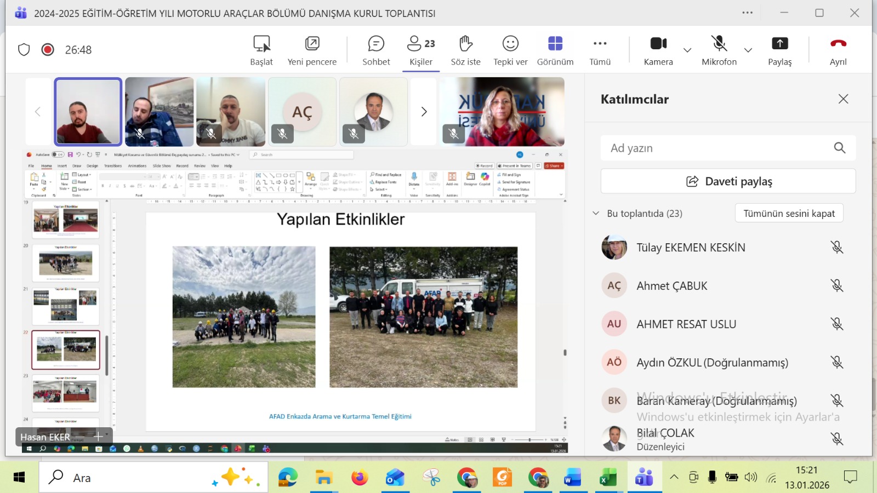Open the Kişiler participants tab
The width and height of the screenshot is (877, 493).
click(421, 50)
